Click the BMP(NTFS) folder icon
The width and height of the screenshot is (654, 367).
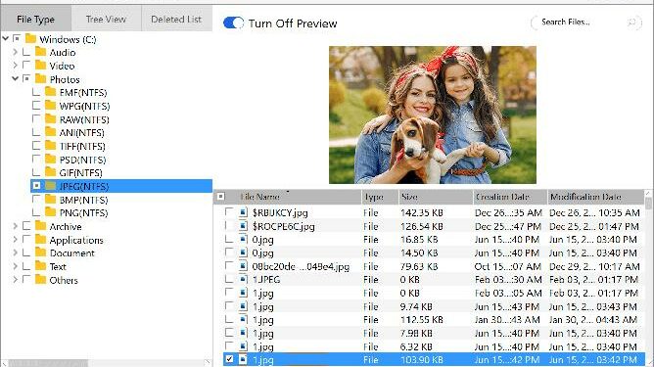coord(51,200)
